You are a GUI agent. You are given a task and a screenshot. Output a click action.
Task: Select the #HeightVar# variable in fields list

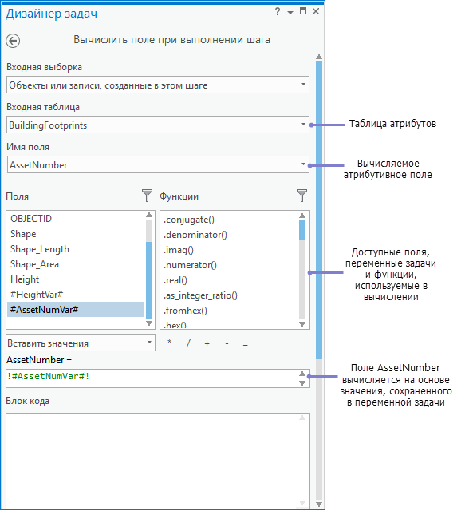[x=37, y=295]
